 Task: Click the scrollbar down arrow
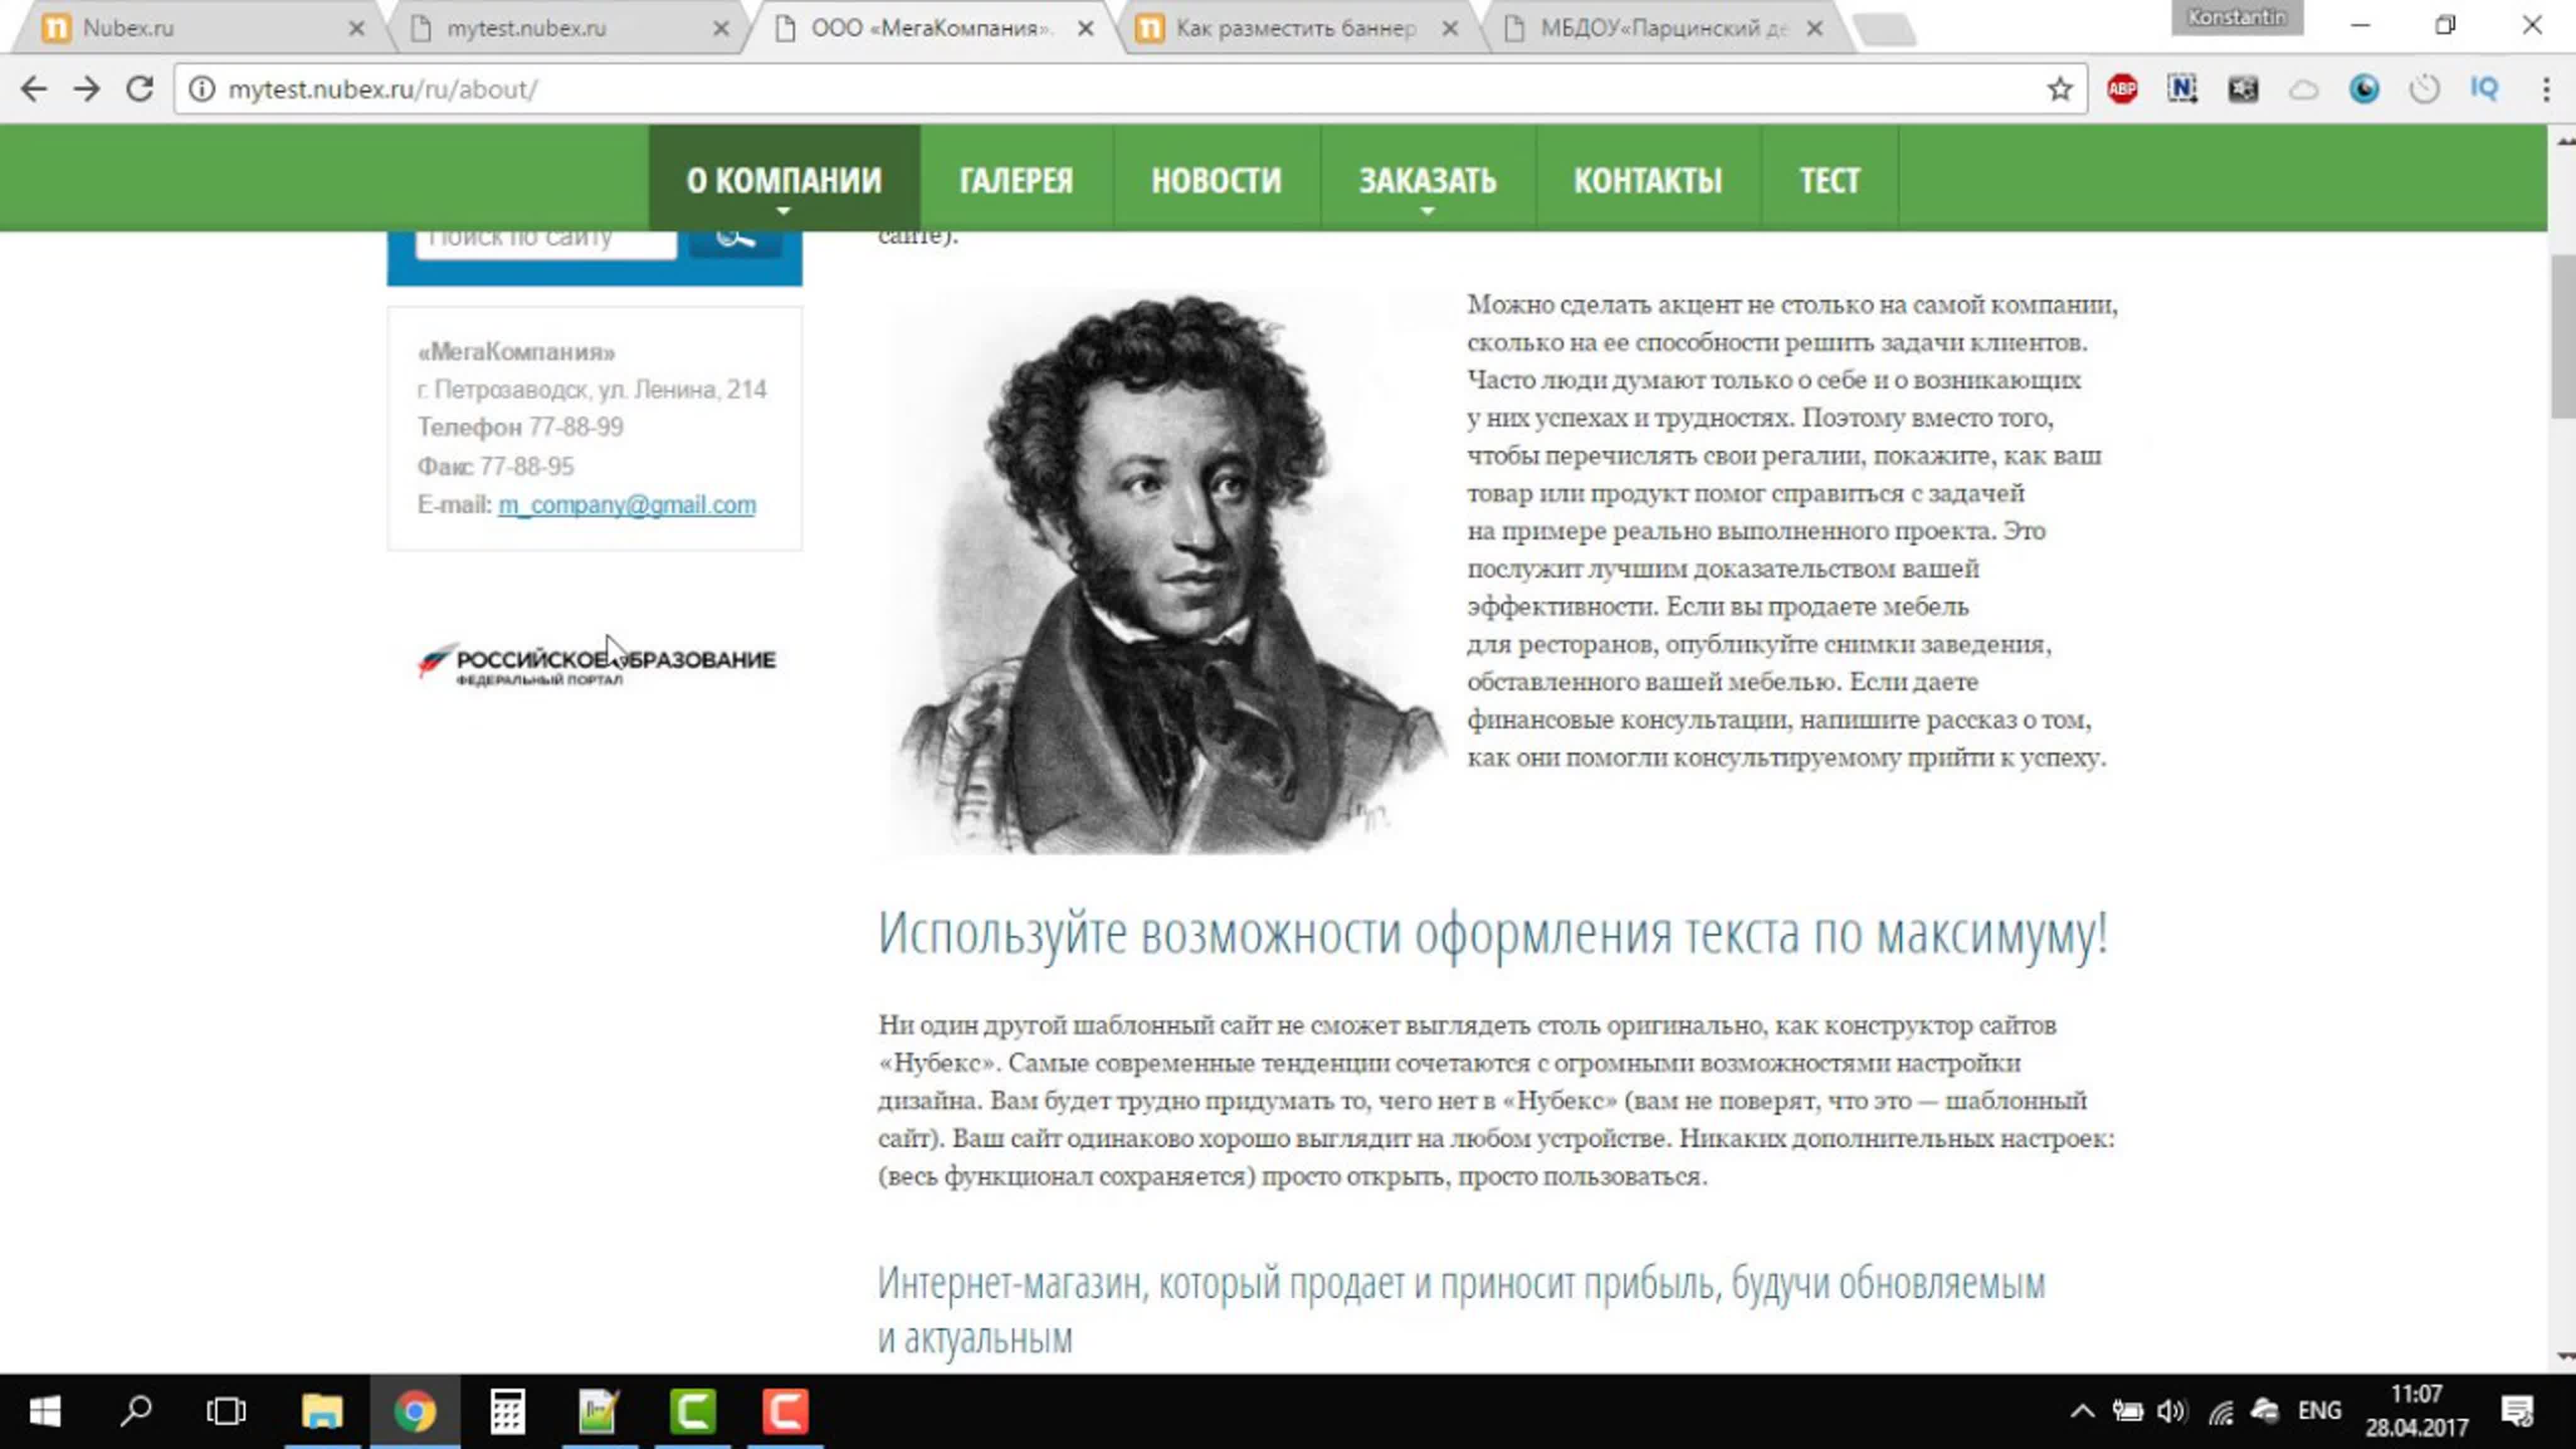[2564, 1357]
